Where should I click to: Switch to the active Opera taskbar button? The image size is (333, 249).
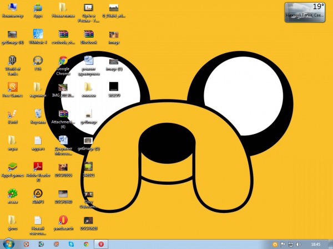(101, 245)
